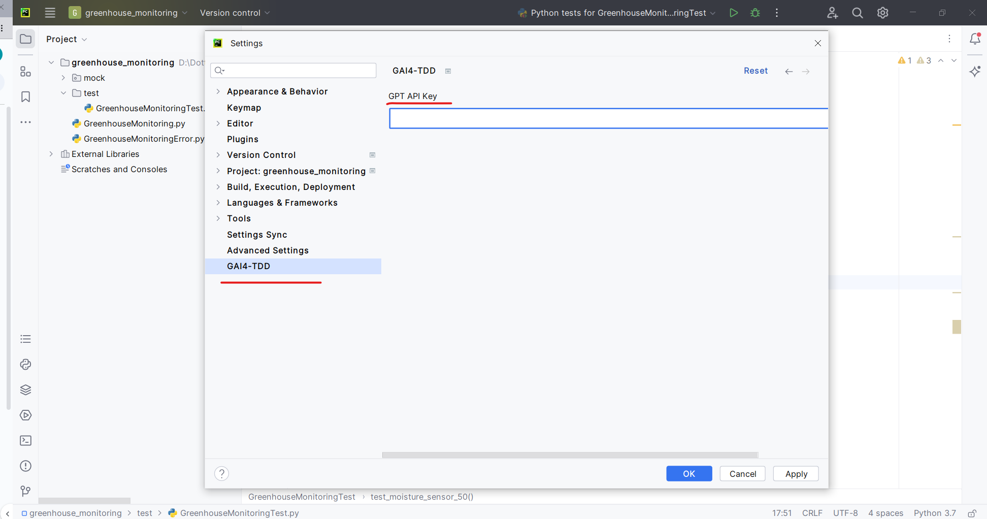Collapse the test folder

click(63, 93)
